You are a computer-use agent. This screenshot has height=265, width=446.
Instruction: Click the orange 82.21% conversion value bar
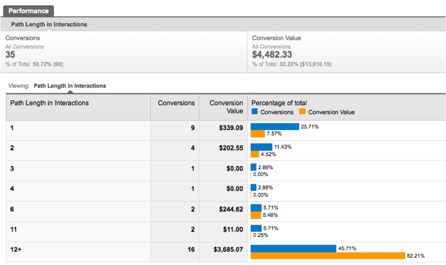pyautogui.click(x=328, y=256)
